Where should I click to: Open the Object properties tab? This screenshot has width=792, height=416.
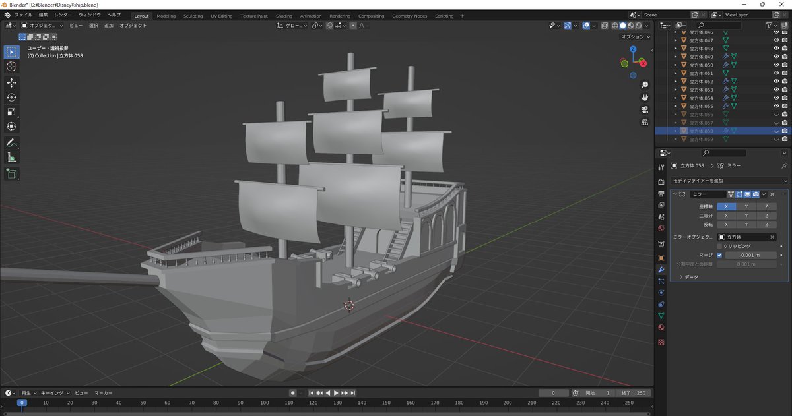coord(661,258)
